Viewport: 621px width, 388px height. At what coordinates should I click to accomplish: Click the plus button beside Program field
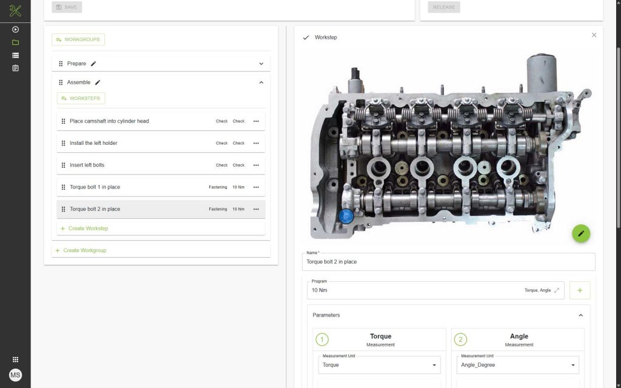[579, 290]
